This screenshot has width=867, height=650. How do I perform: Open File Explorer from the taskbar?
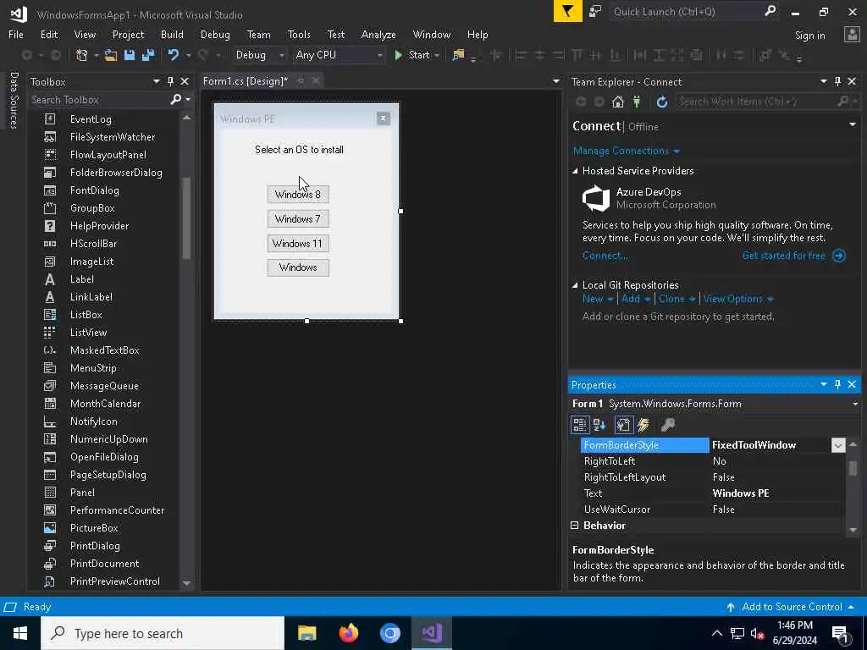coord(306,633)
